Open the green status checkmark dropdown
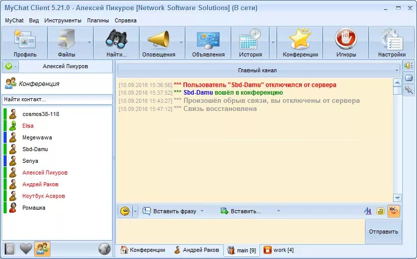This screenshot has width=417, height=259. tap(11, 66)
